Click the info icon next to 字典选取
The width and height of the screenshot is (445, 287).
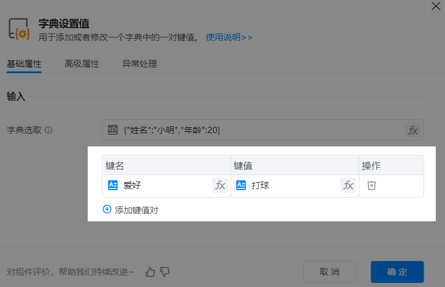(48, 130)
